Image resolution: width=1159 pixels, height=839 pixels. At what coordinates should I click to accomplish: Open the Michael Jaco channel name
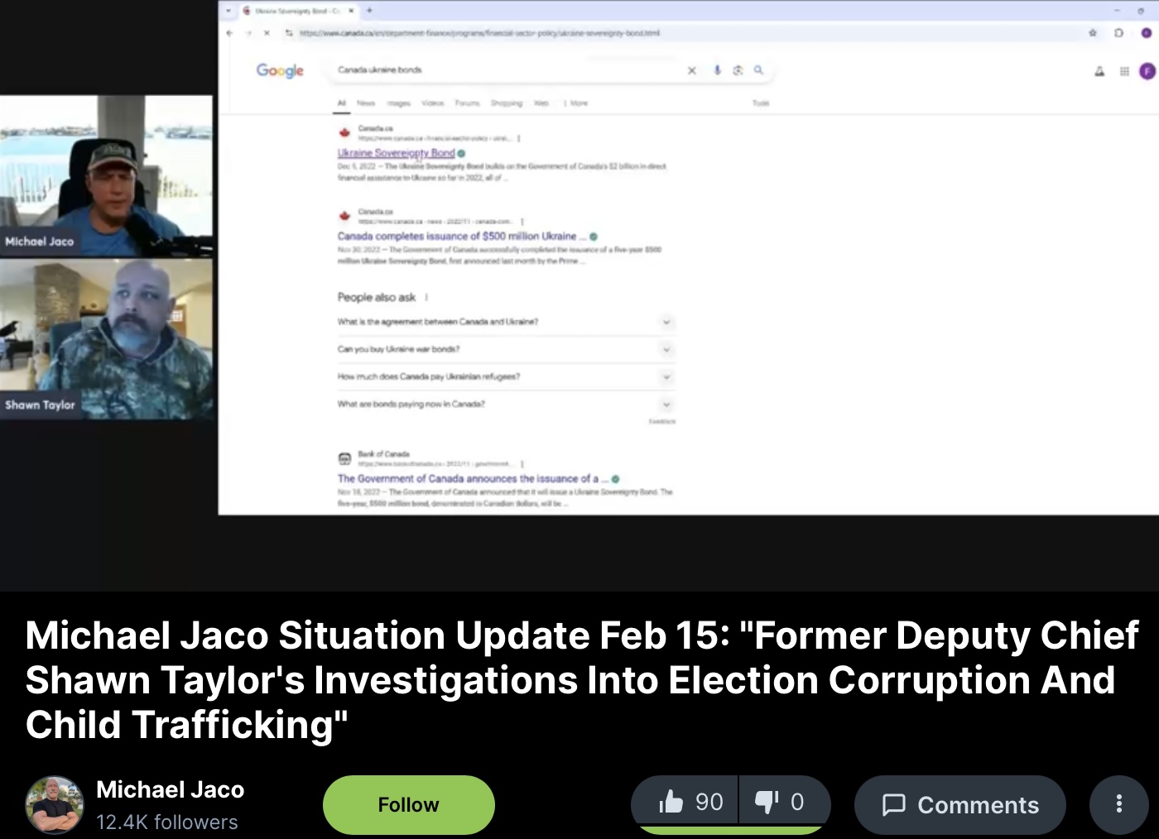click(171, 790)
